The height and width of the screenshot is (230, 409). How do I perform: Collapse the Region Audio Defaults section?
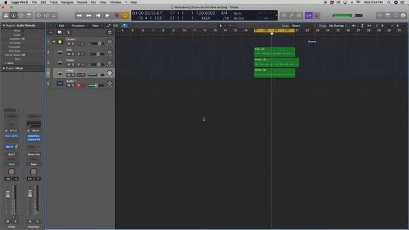4,26
